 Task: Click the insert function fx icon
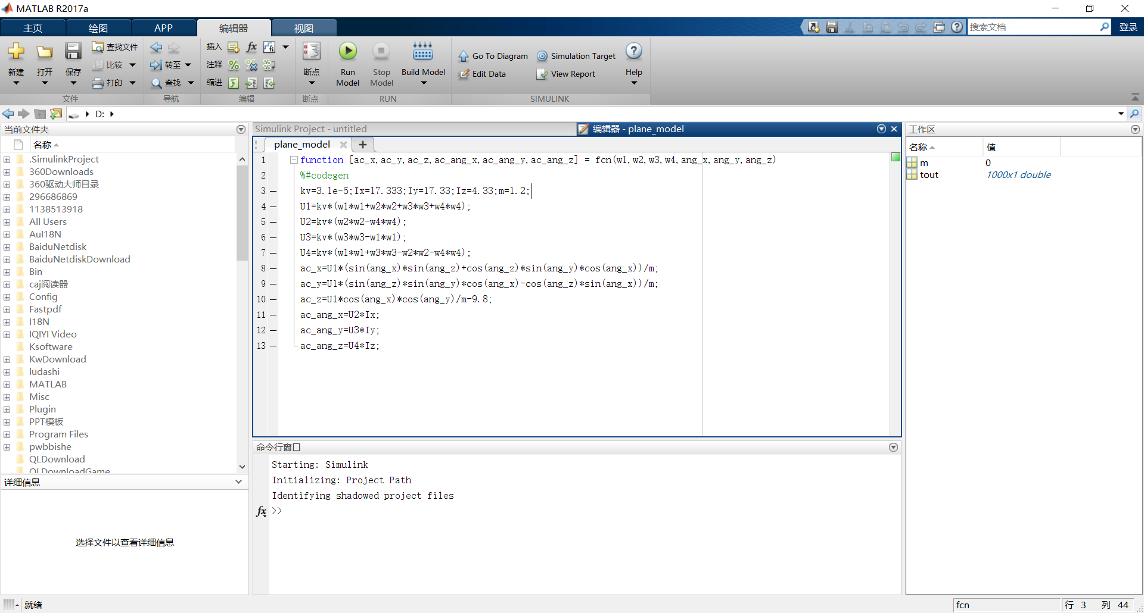pos(251,47)
